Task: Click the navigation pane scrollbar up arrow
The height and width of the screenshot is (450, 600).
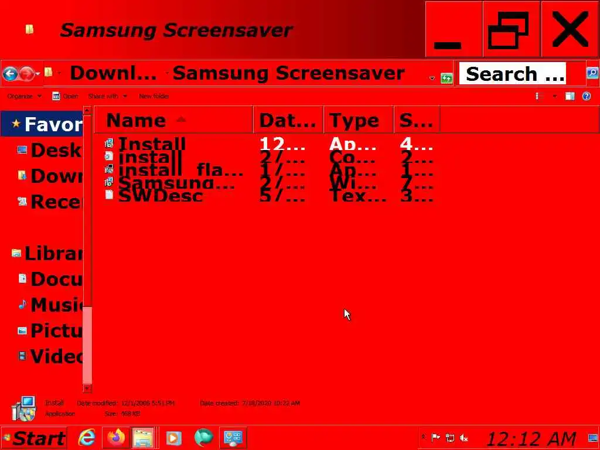Action: point(87,111)
